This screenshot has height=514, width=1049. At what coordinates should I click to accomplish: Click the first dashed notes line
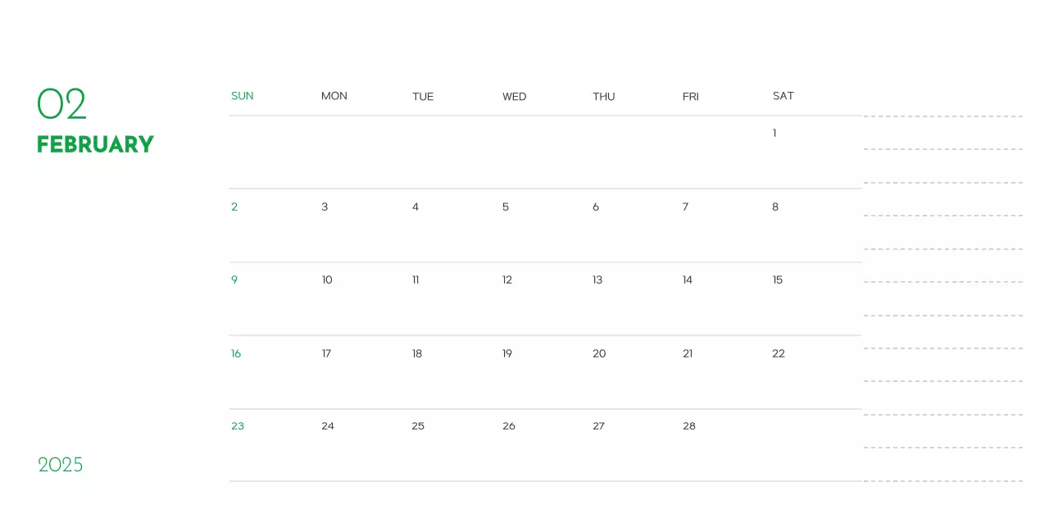point(942,116)
